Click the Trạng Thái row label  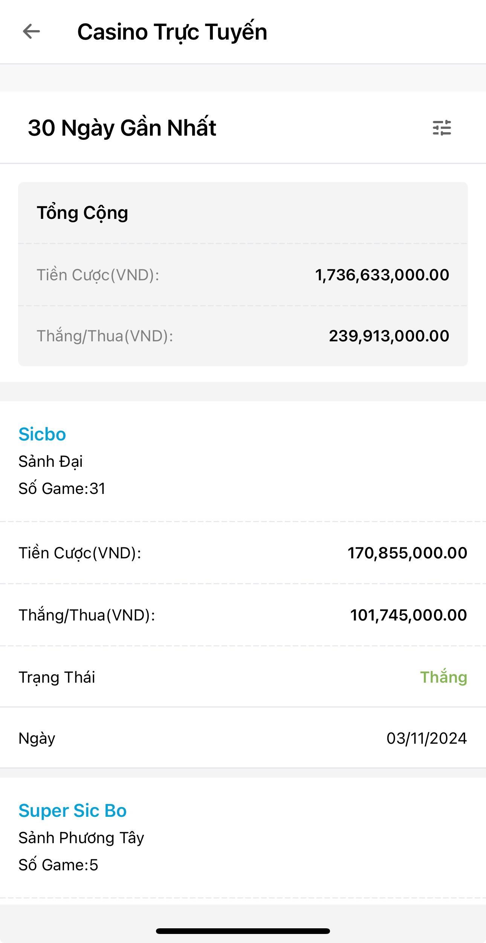point(57,677)
